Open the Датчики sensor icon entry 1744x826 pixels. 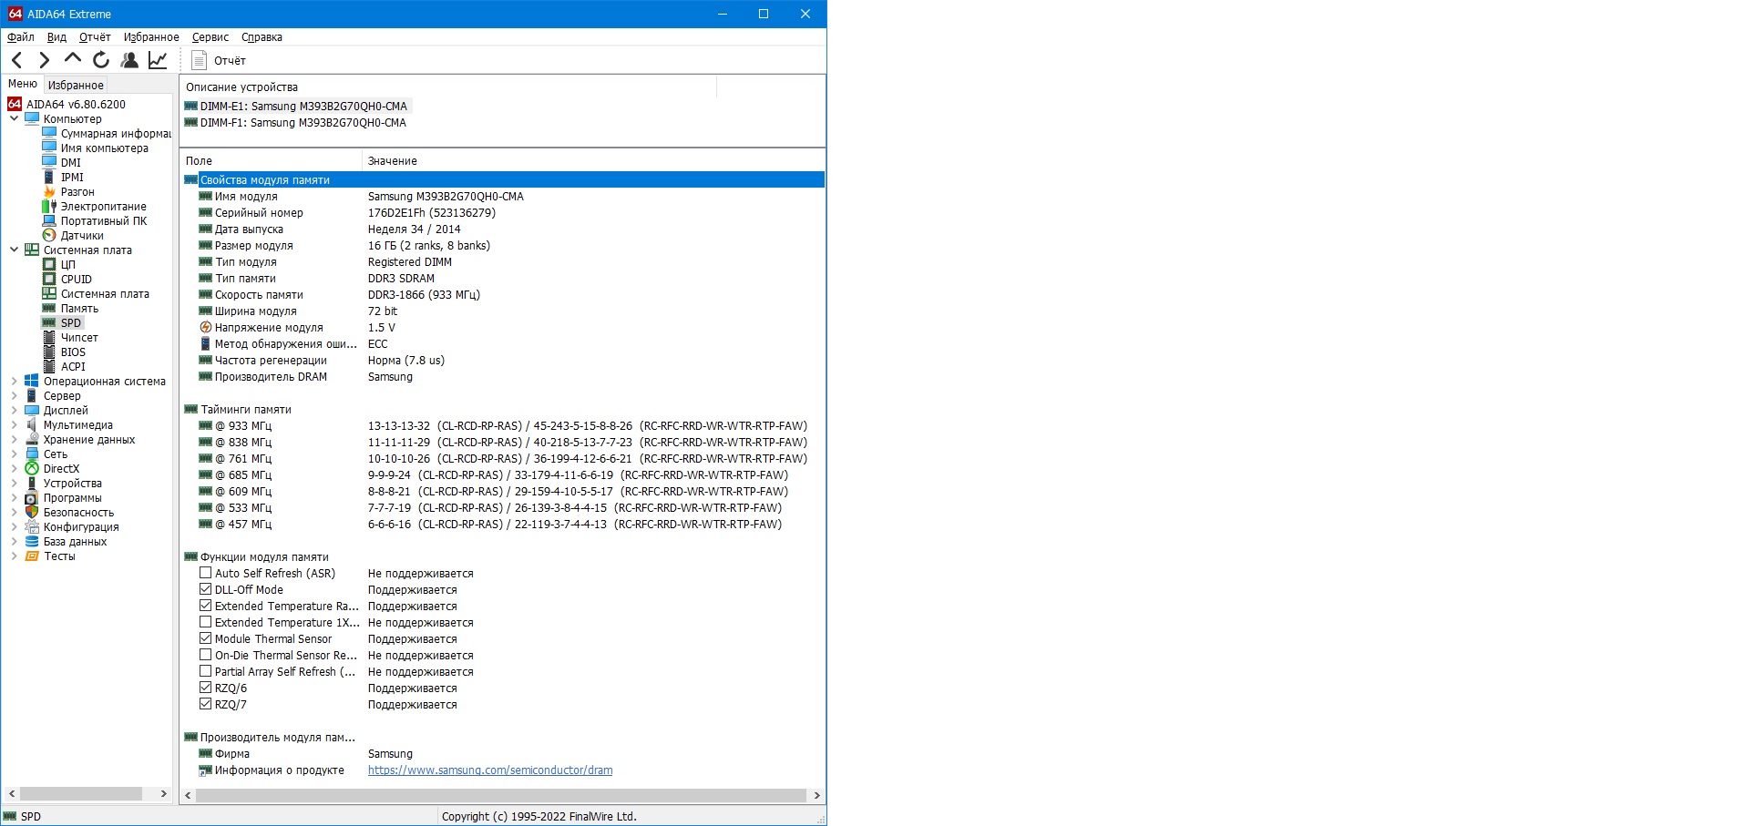pos(49,235)
